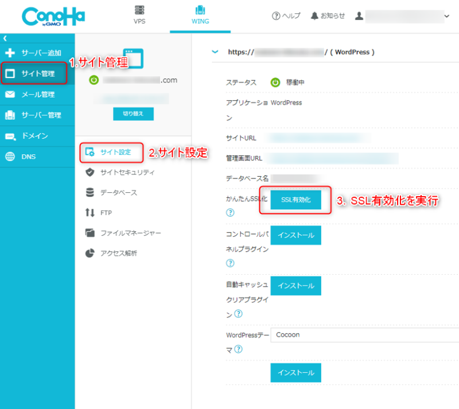Click ファイルマネージャー text label

click(131, 233)
